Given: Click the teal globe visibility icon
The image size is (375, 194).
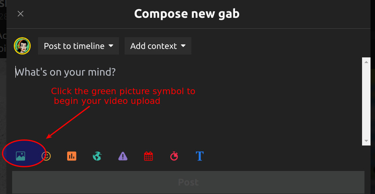Looking at the screenshot, I should [97, 156].
